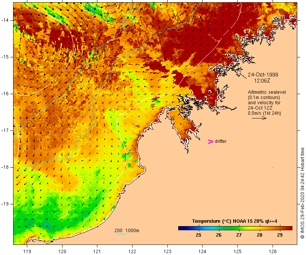Click the latitude axis label '-18'
This screenshot has height=255, width=307.
click(x=5, y=167)
